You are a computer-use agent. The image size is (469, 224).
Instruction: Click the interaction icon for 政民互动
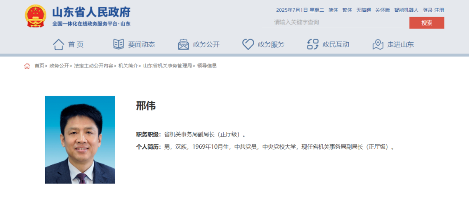coord(313,44)
